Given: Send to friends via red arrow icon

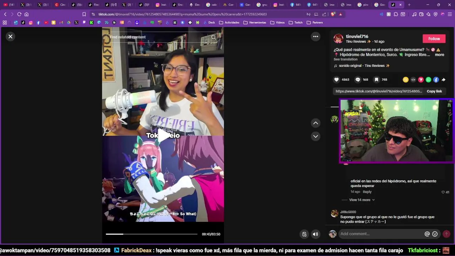Looking at the screenshot, I should click(x=421, y=80).
